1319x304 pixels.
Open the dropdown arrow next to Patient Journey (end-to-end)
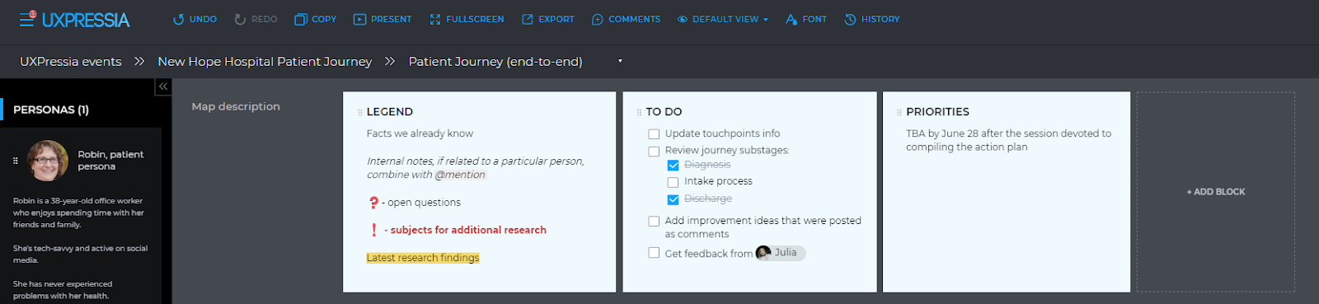pyautogui.click(x=620, y=61)
